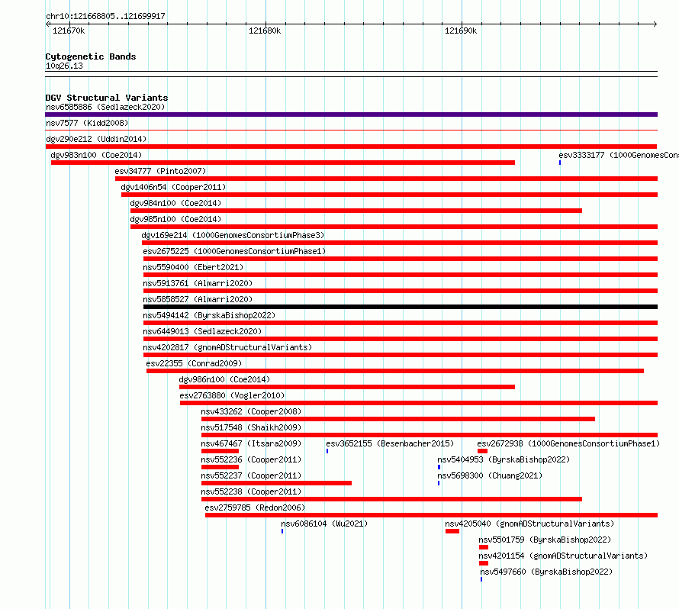Click the 121670k ruler label
The image size is (679, 609).
69,31
